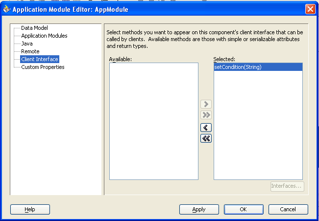Viewport: 319px width, 221px height.
Task: Select the Java tree entry
Action: (x=27, y=44)
